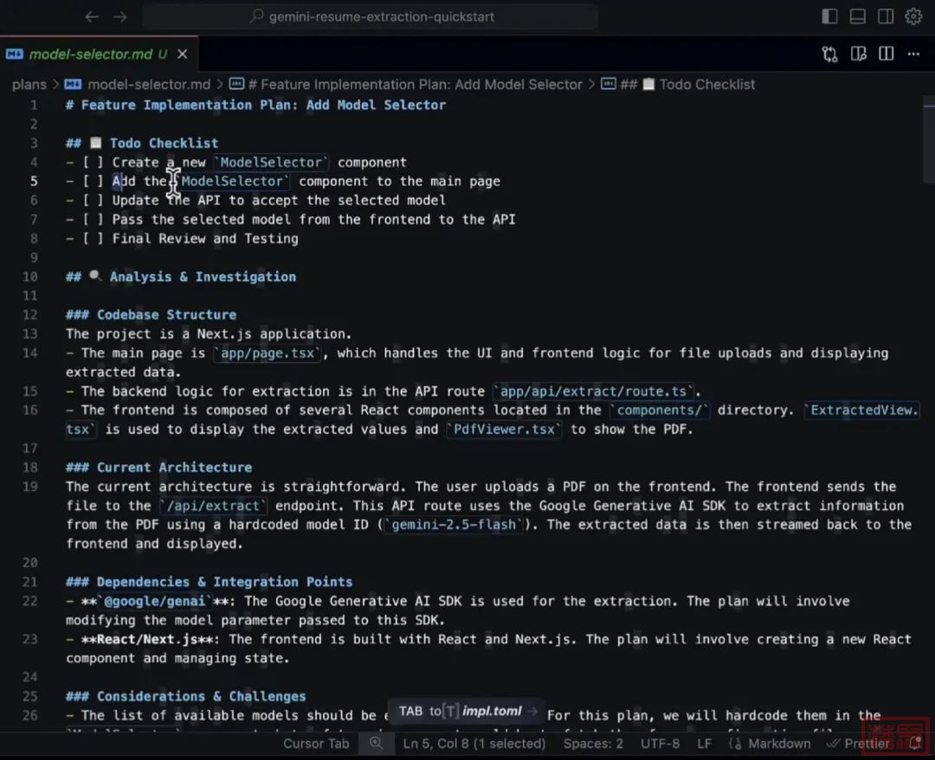Expand the plans folder breadcrumb
Screen dimensions: 935x760
pos(29,84)
